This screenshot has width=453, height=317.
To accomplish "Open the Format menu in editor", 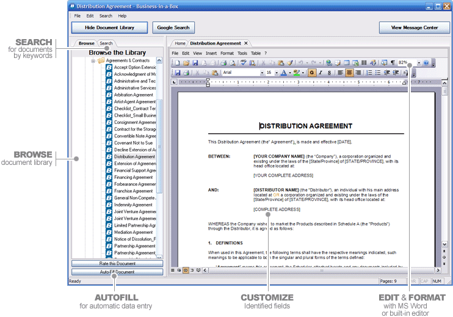I will [227, 53].
